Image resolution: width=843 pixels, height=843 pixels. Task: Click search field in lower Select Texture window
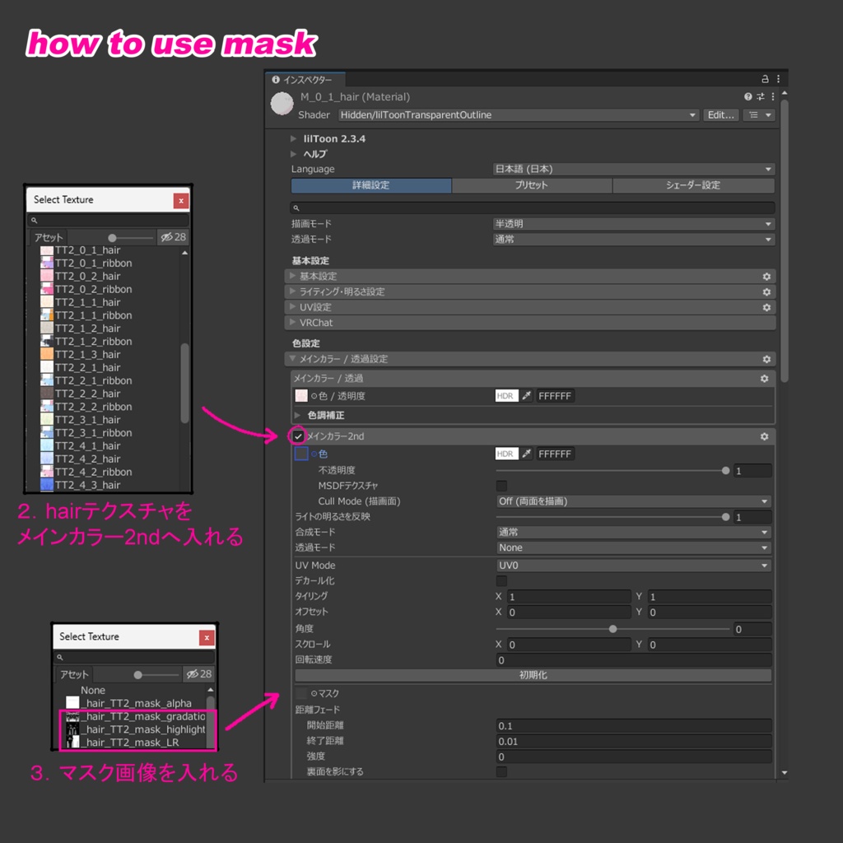click(x=134, y=657)
